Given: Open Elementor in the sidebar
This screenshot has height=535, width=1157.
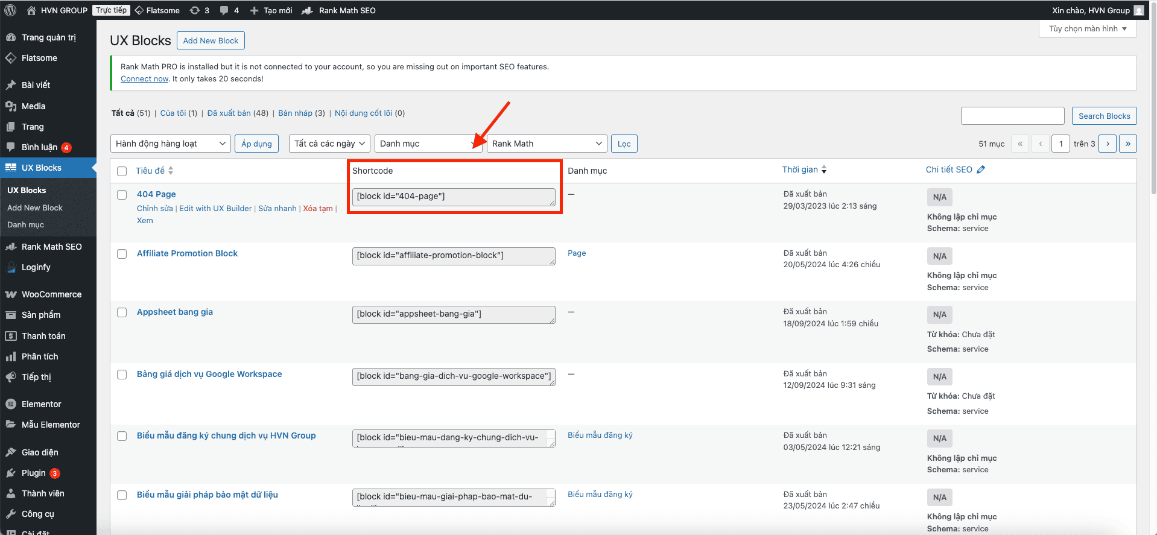Looking at the screenshot, I should click(x=41, y=404).
